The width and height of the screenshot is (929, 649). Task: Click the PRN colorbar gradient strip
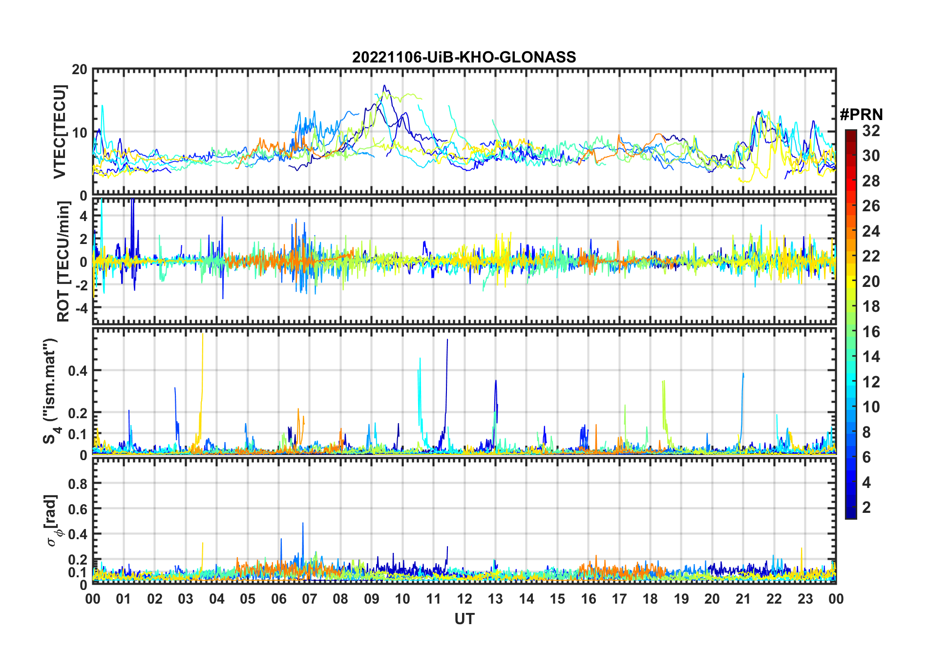pyautogui.click(x=850, y=324)
